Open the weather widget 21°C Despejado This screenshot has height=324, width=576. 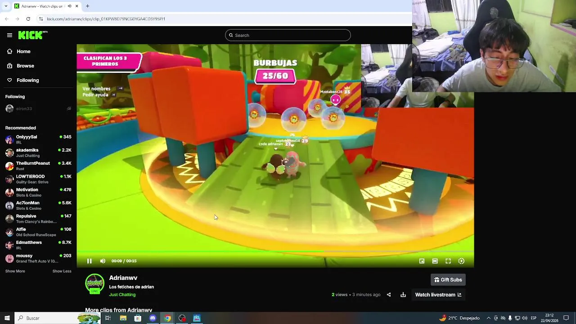459,318
